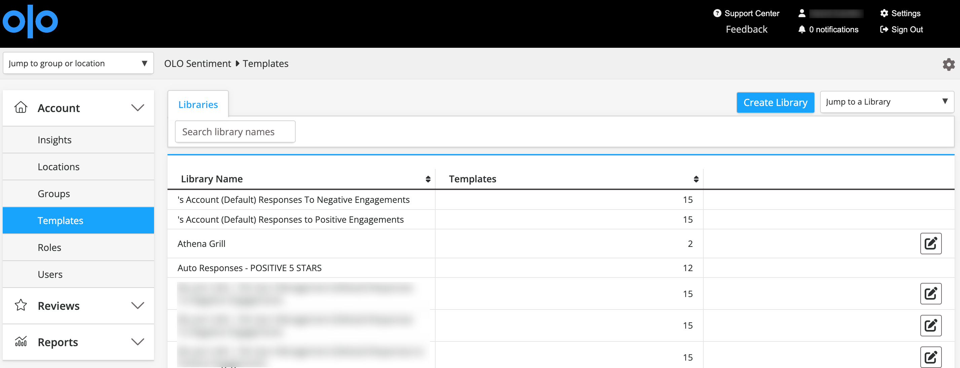Click the 0 notifications link
The height and width of the screenshot is (368, 960).
click(833, 30)
